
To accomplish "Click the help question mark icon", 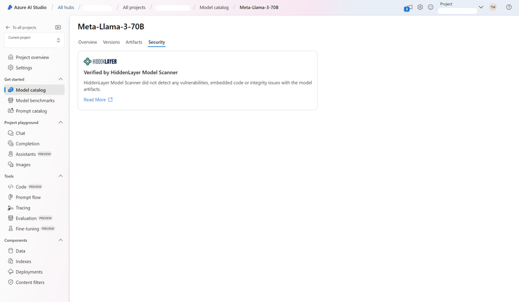I will pyautogui.click(x=509, y=8).
